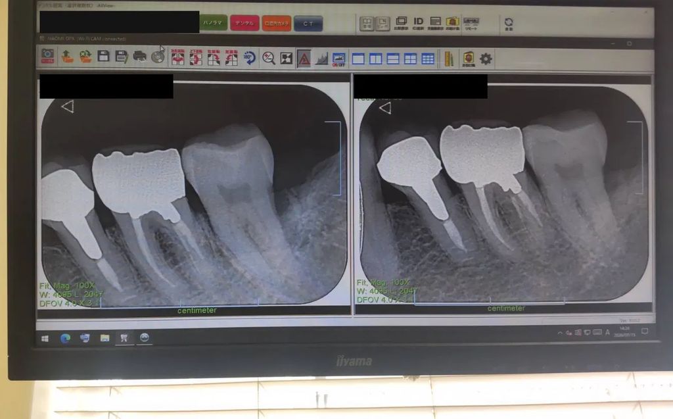673x419 pixels.
Task: Switch to four-pane grid layout
Action: click(410, 59)
